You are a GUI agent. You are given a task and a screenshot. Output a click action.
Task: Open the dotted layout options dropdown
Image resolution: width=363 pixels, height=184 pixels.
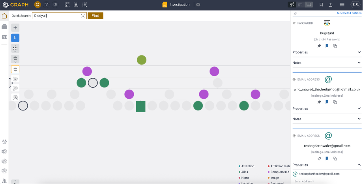click(15, 48)
